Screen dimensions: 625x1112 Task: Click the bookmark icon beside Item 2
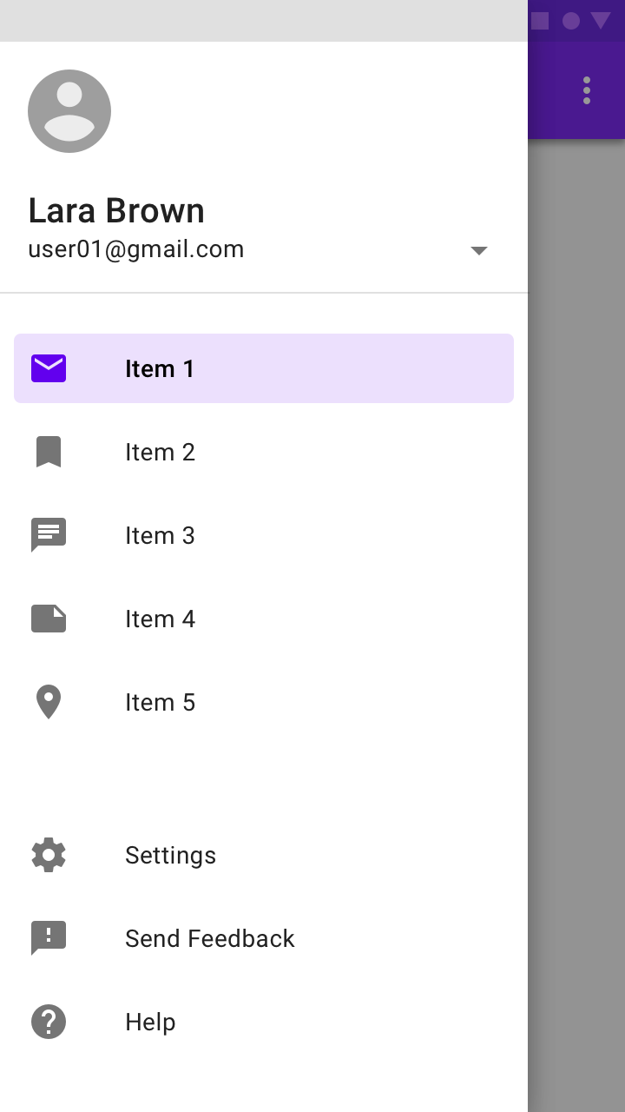[49, 452]
